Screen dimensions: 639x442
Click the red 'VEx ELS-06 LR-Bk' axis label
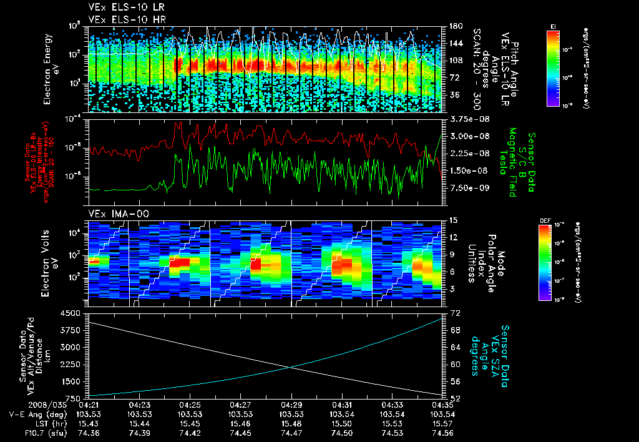(x=34, y=162)
